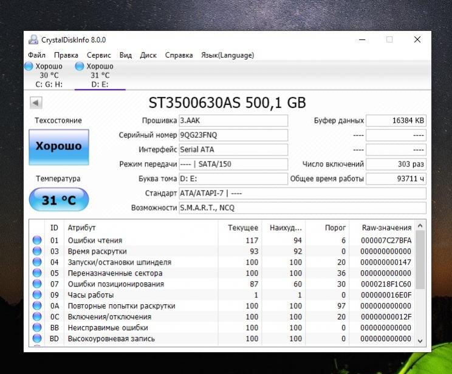This screenshot has height=374, width=452.
Task: Click the Порог column header
Action: 327,227
